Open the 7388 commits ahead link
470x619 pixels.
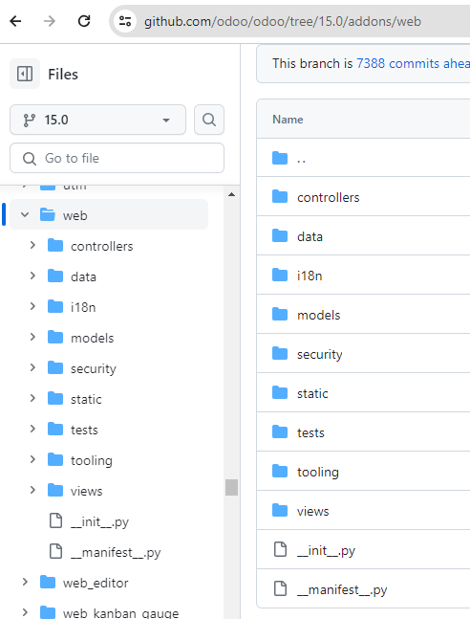click(x=413, y=63)
